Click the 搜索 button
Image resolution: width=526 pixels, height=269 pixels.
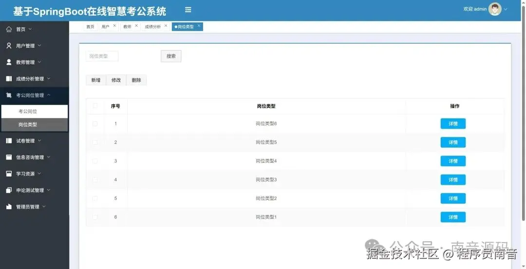click(x=171, y=56)
